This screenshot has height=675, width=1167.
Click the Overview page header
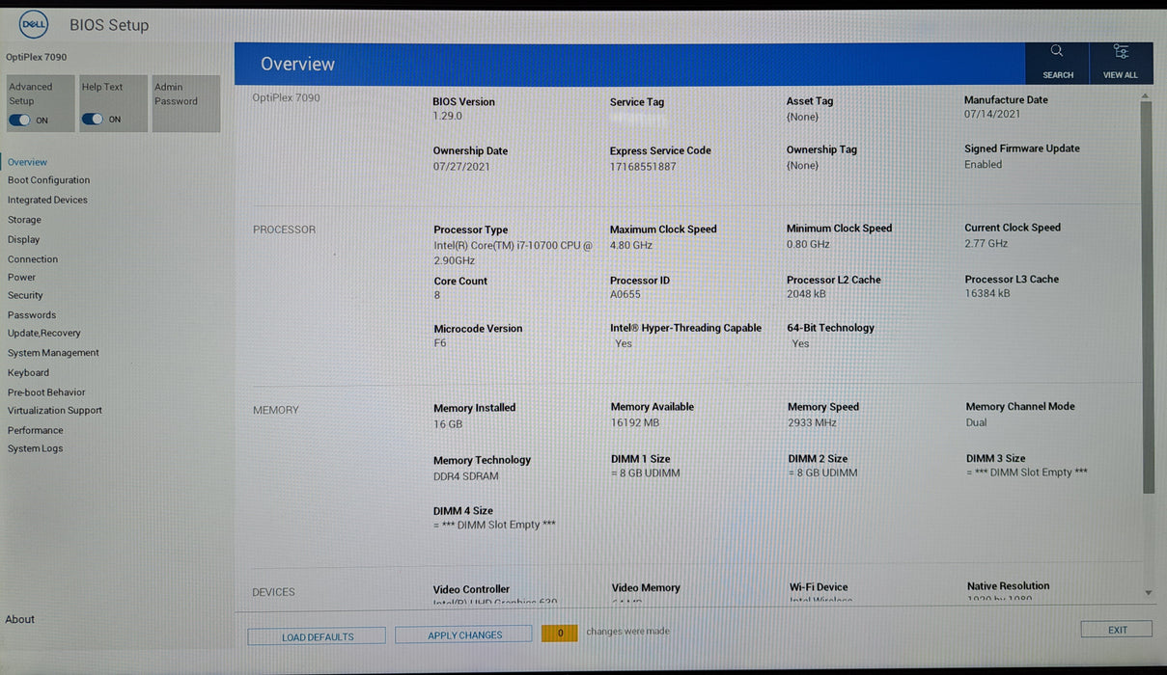click(x=297, y=64)
